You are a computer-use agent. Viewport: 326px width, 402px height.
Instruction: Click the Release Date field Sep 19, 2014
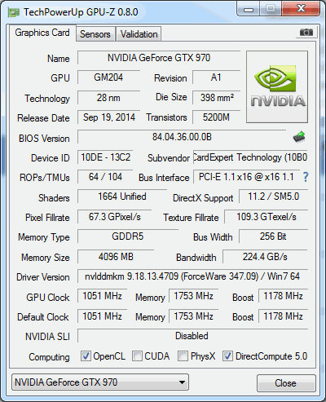click(x=108, y=117)
